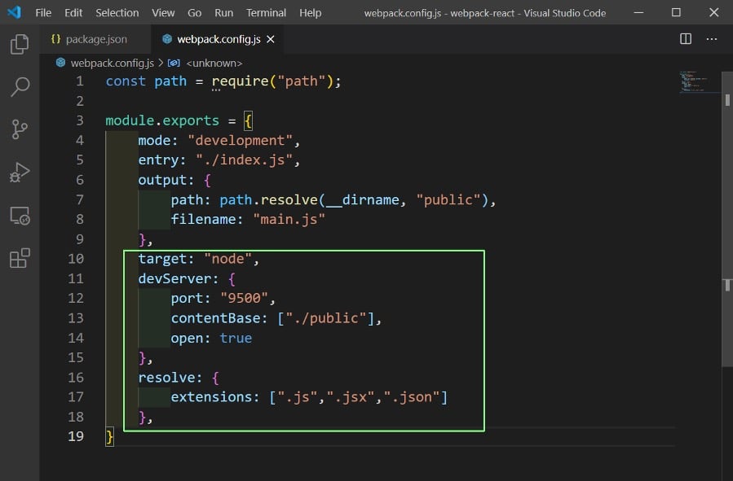
Task: Open the Go menu
Action: (195, 12)
